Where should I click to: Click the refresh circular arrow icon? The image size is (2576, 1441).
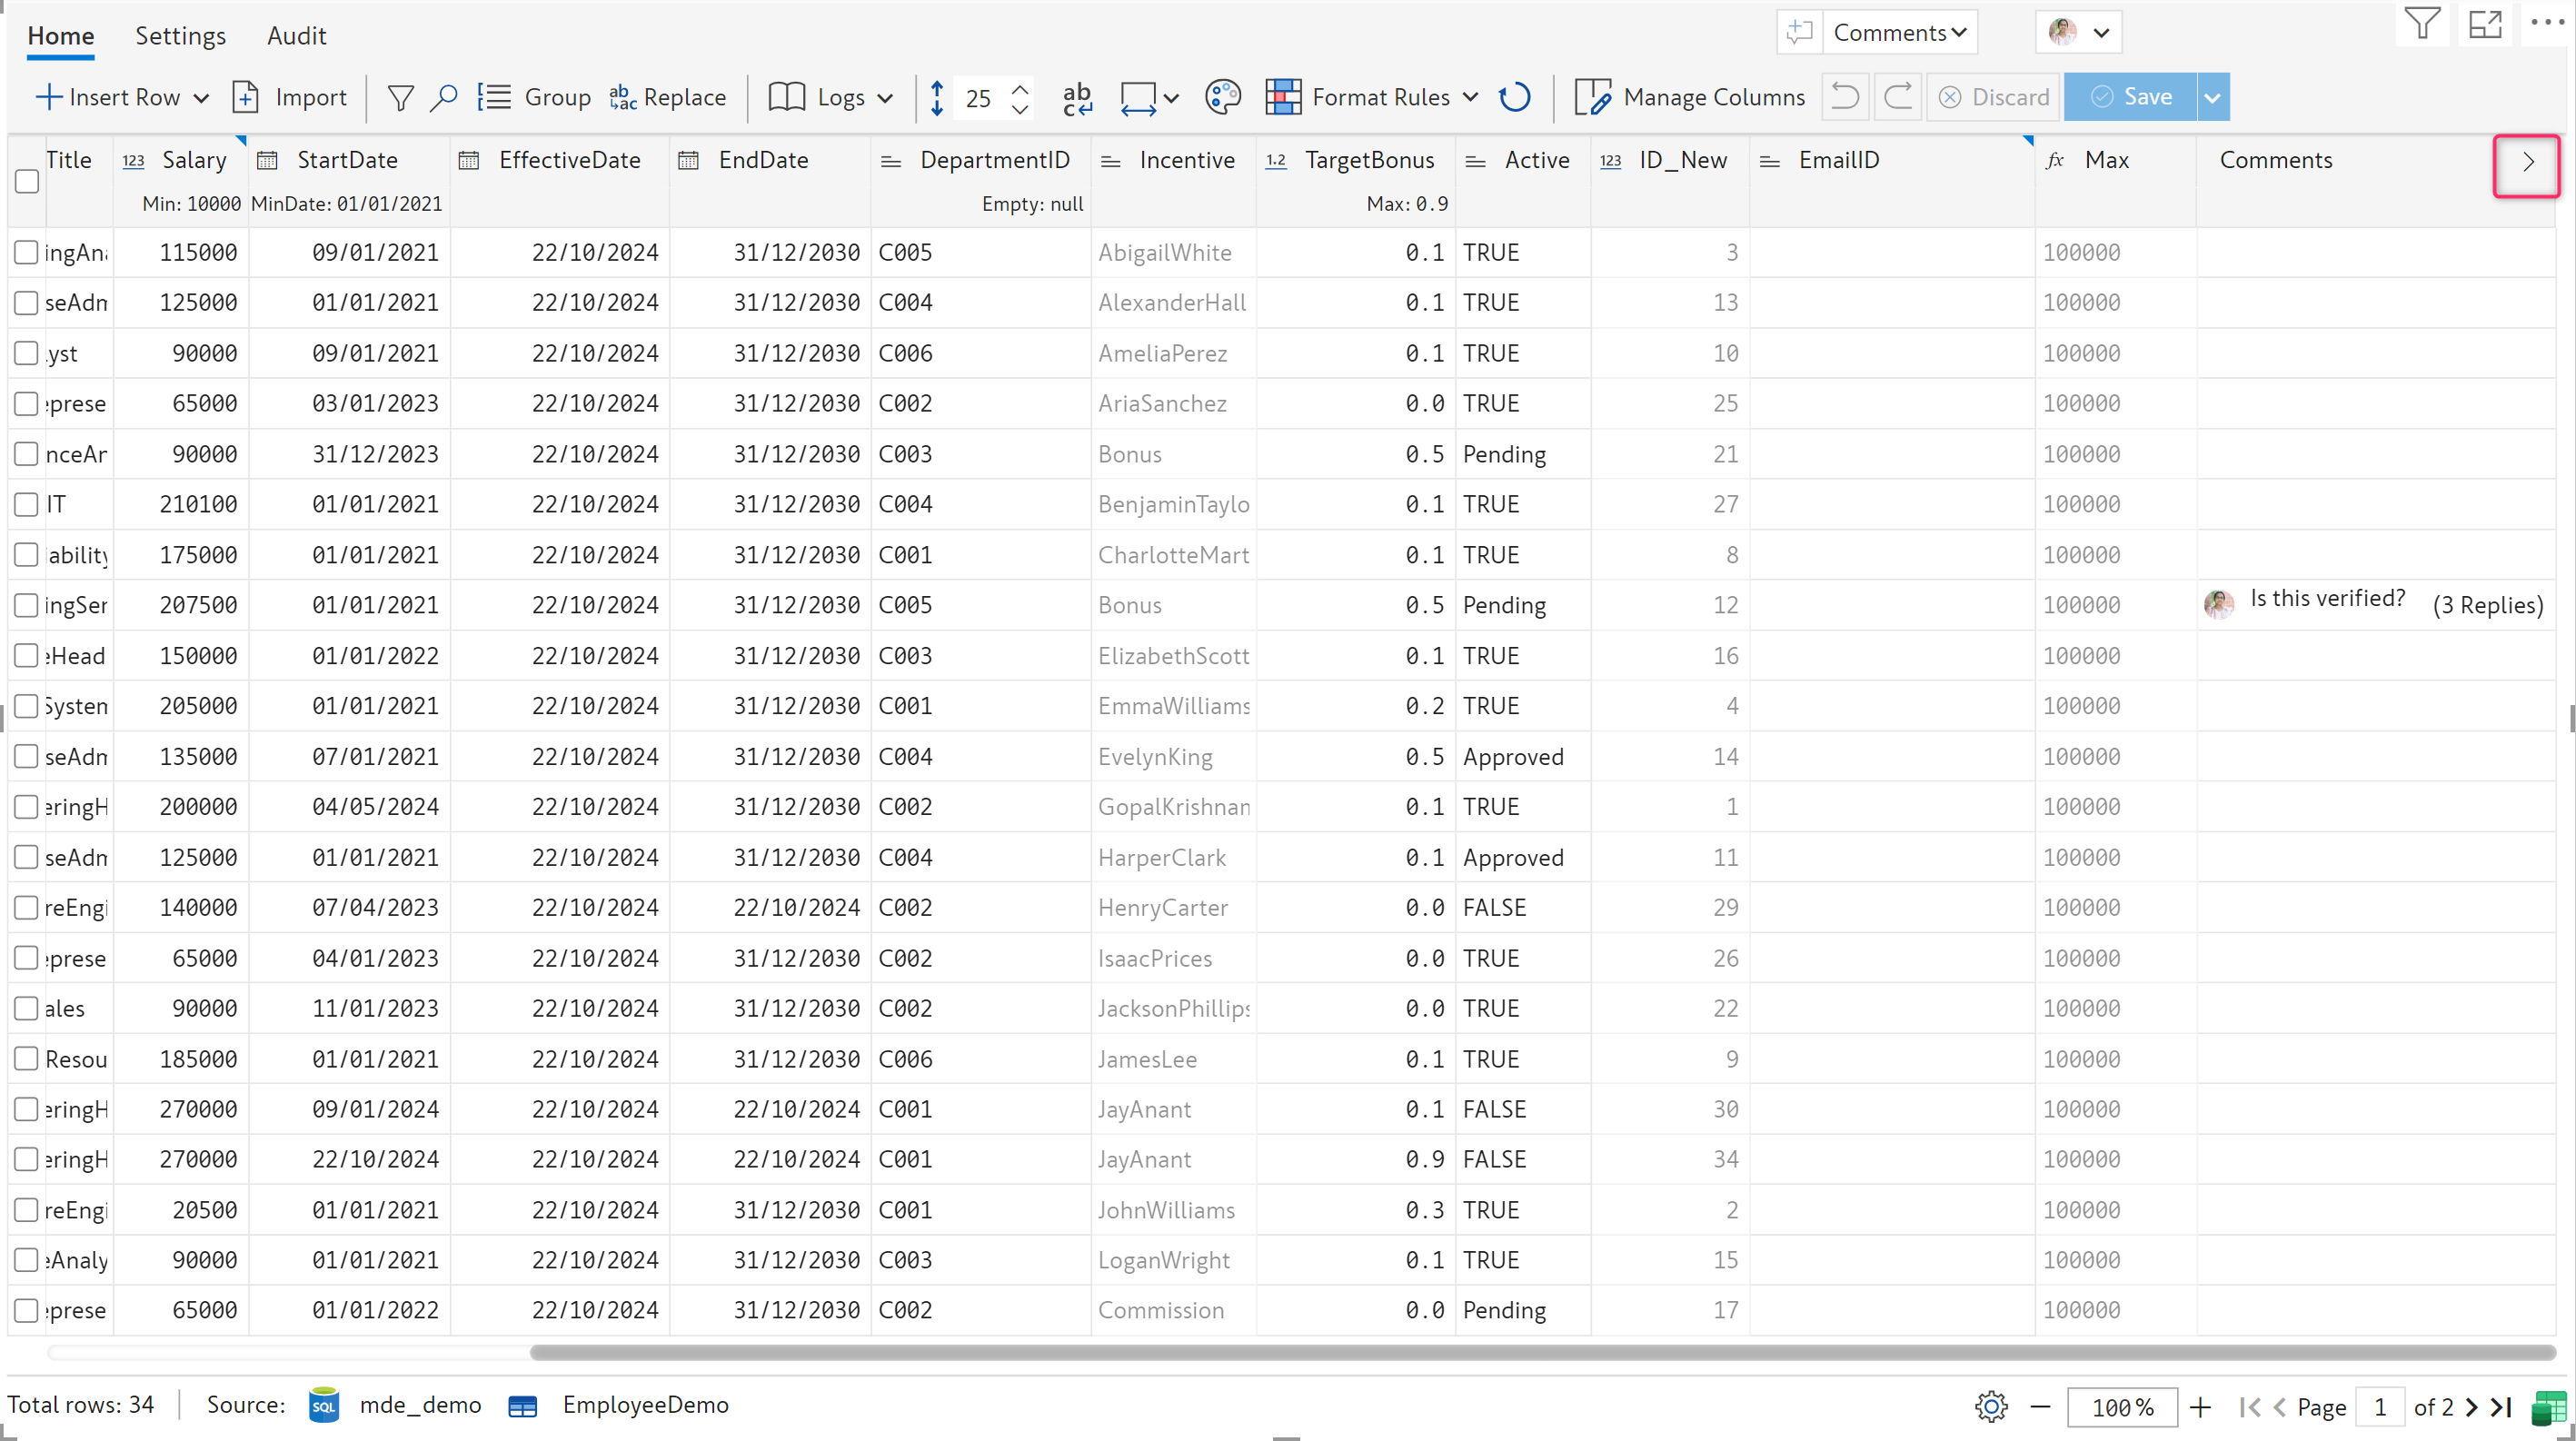click(1515, 97)
